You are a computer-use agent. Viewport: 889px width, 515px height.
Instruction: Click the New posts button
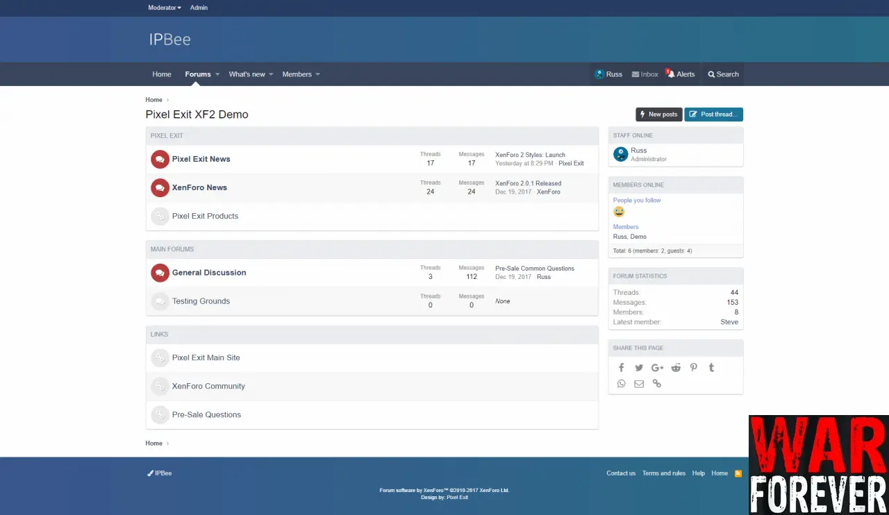point(658,115)
